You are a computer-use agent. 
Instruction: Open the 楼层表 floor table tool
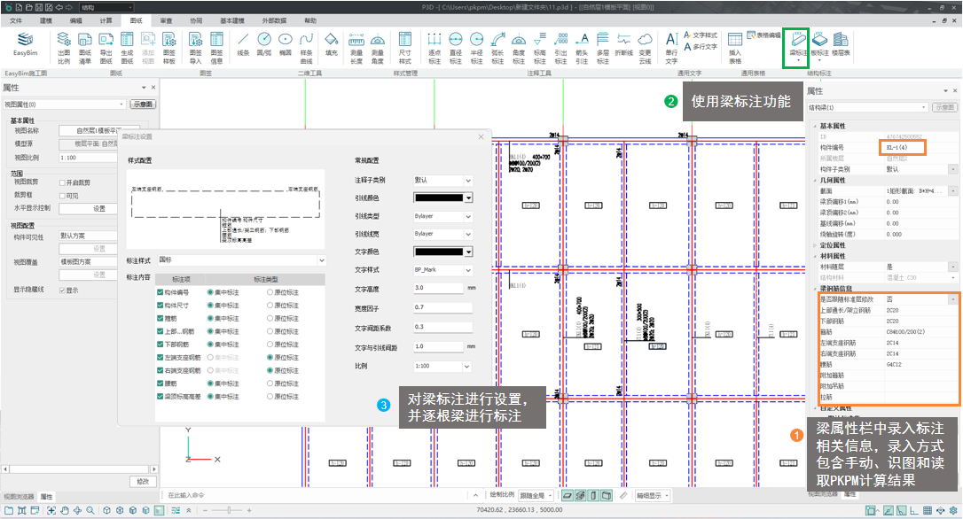pyautogui.click(x=841, y=44)
